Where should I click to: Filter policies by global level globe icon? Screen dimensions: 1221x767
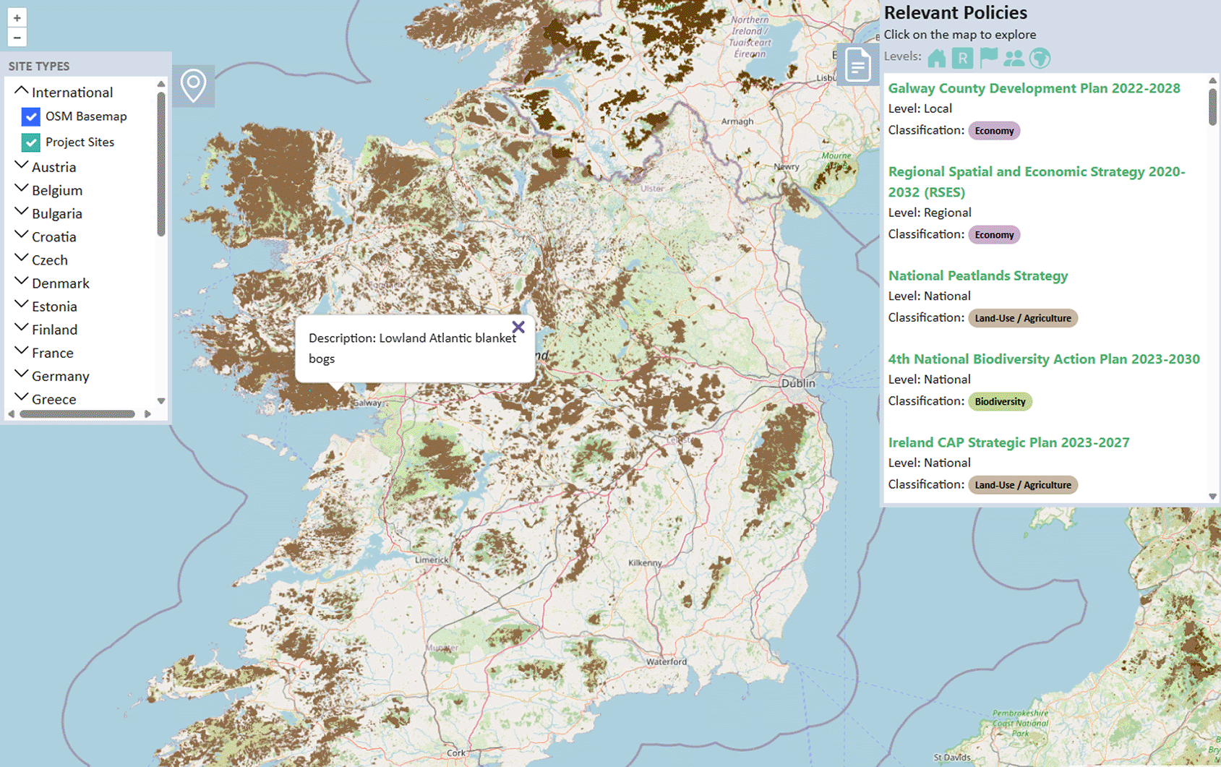tap(1040, 58)
